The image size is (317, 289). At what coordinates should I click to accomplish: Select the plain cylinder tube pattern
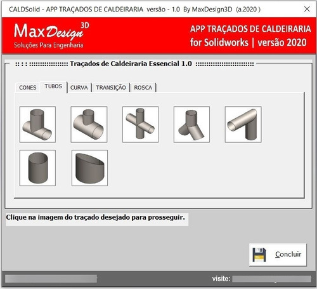(x=37, y=168)
